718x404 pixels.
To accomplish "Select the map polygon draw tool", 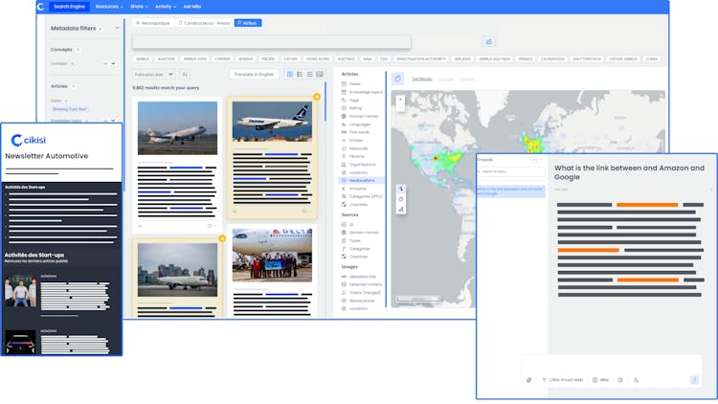I will click(401, 210).
